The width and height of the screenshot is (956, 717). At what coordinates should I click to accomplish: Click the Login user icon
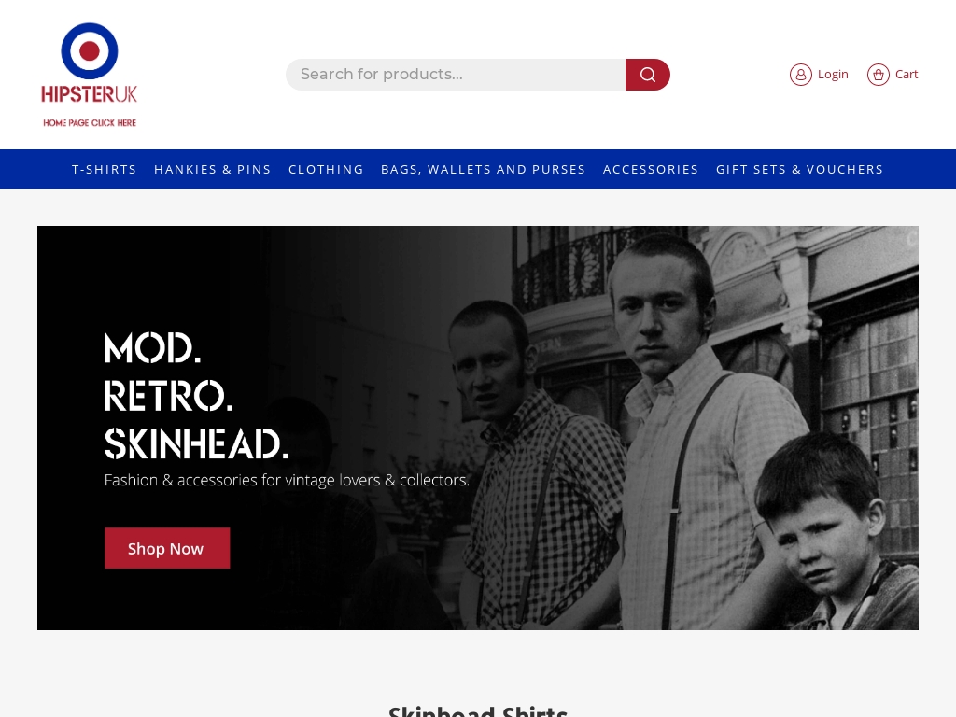click(800, 75)
